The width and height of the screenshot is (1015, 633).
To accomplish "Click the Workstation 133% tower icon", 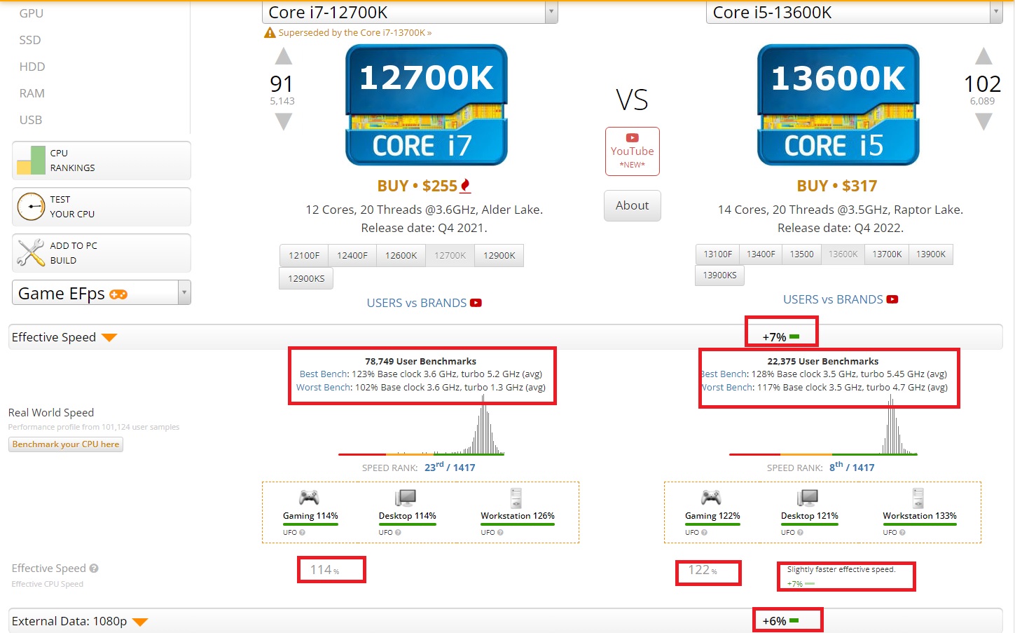I will coord(918,498).
